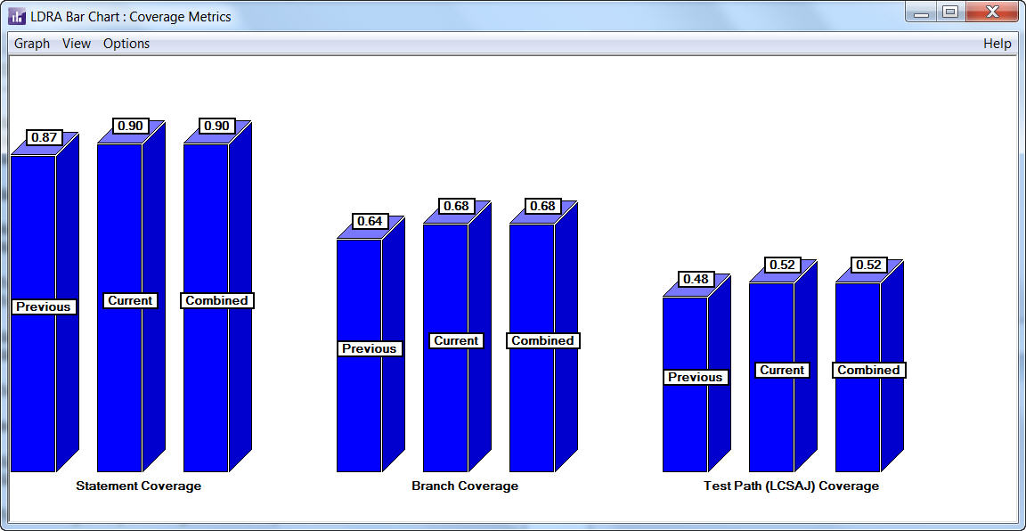Click the 0.87 value on Statement Coverage
The image size is (1026, 531).
[44, 138]
